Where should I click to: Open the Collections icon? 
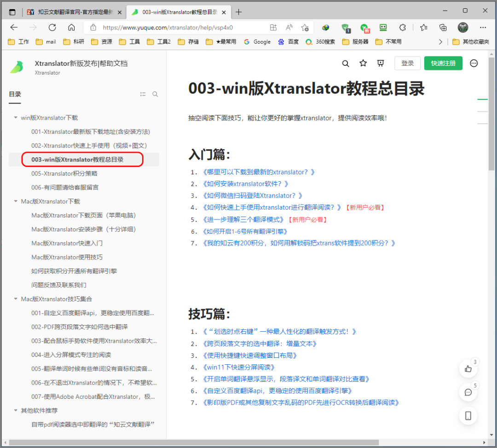pos(443,28)
